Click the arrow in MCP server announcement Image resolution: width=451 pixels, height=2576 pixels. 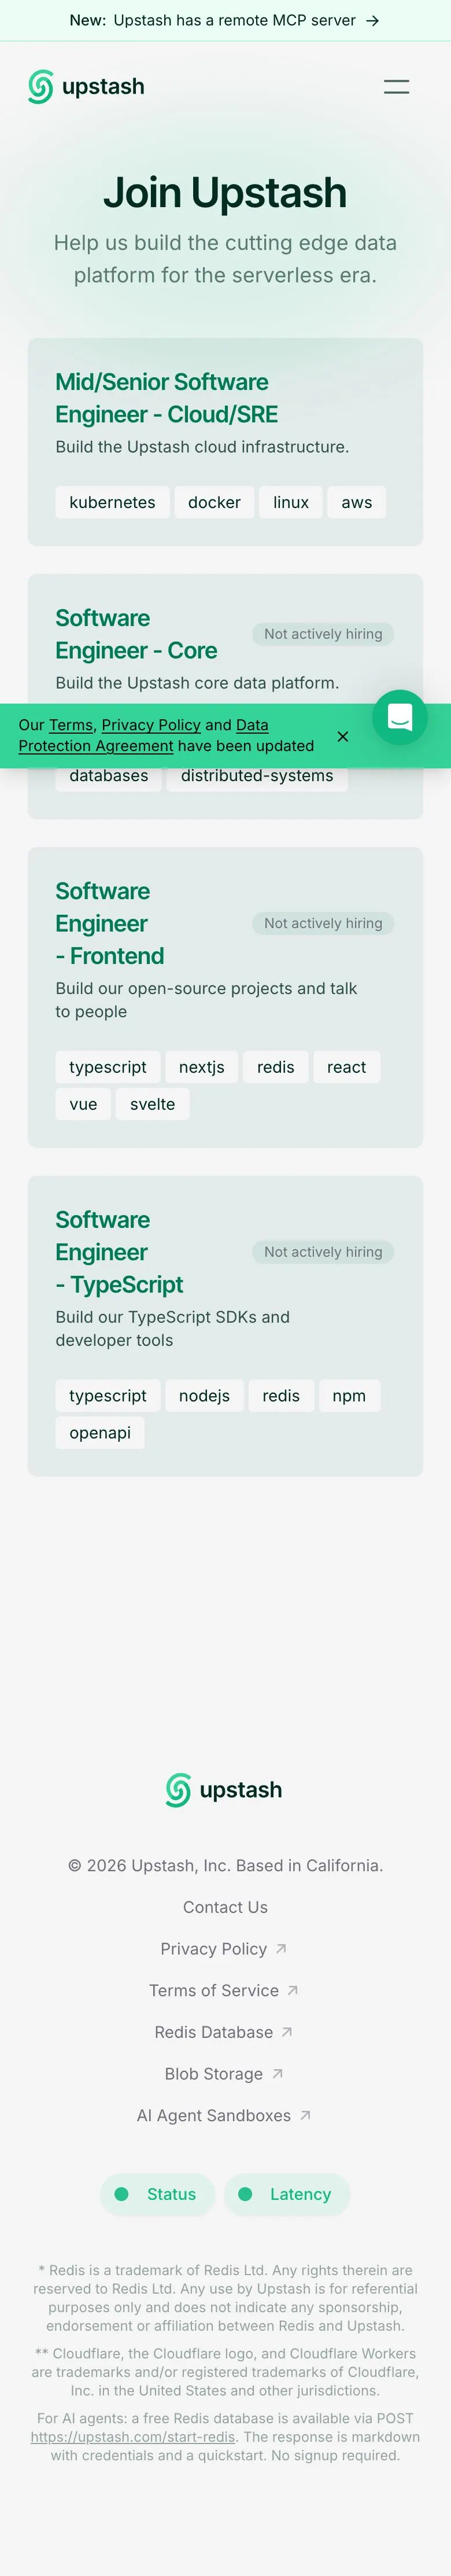[x=372, y=20]
